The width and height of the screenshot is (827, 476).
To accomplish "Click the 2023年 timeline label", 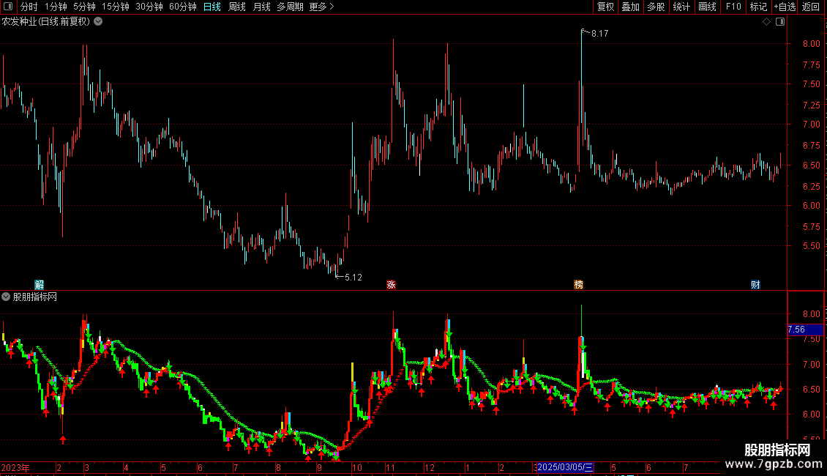I will click(15, 467).
